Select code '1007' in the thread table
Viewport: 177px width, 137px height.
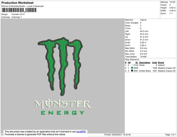coord(155,71)
